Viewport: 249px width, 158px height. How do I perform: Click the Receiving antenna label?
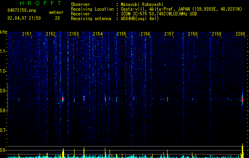pos(91,19)
